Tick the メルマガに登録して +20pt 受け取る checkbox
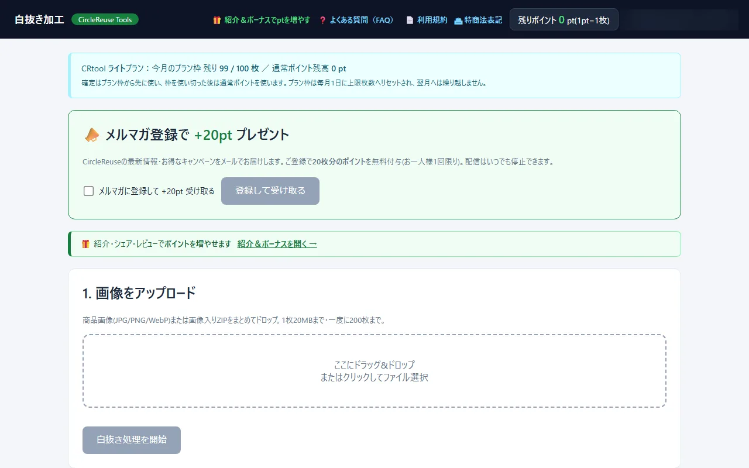 click(x=89, y=191)
